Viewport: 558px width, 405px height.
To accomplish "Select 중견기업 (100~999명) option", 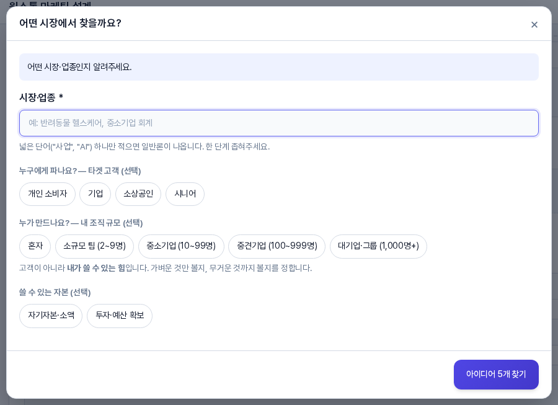I will pos(277,246).
